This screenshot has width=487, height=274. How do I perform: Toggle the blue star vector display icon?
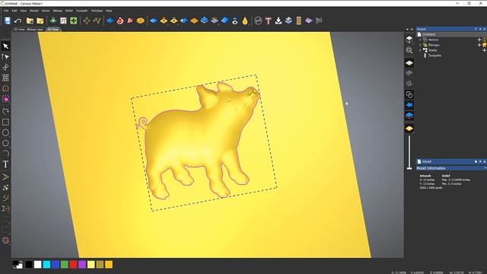[x=409, y=105]
